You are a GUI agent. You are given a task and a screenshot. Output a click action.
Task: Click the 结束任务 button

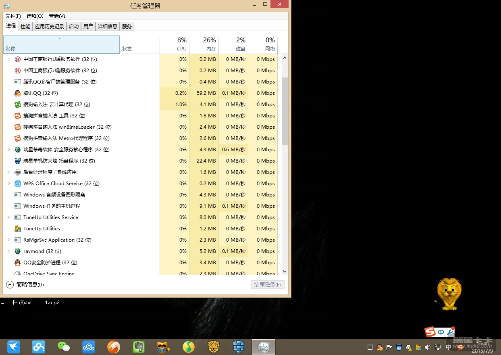(x=268, y=284)
